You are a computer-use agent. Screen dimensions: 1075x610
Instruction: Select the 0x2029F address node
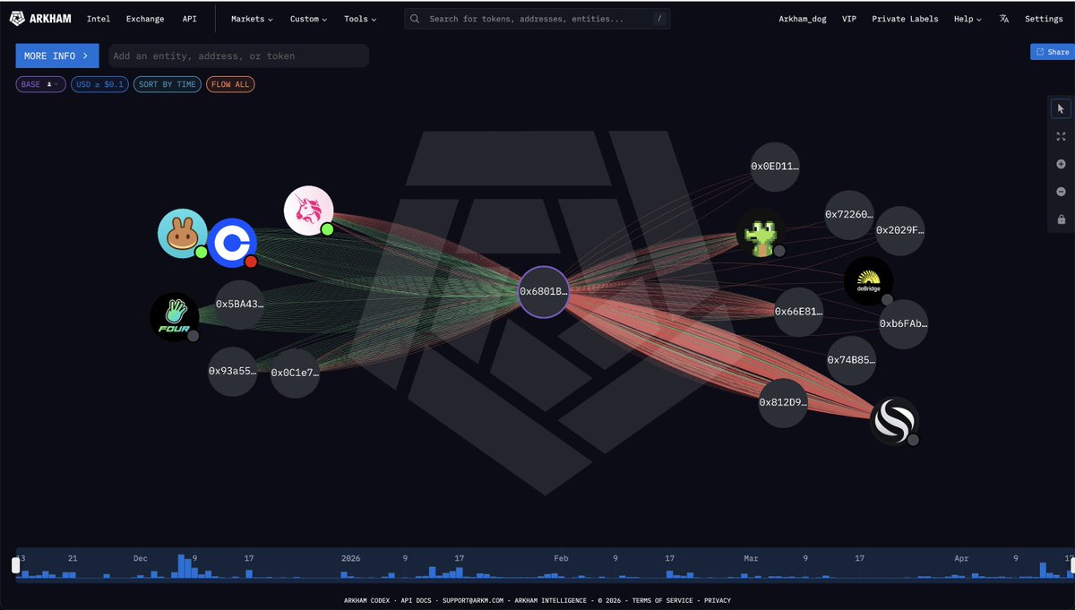pyautogui.click(x=900, y=230)
